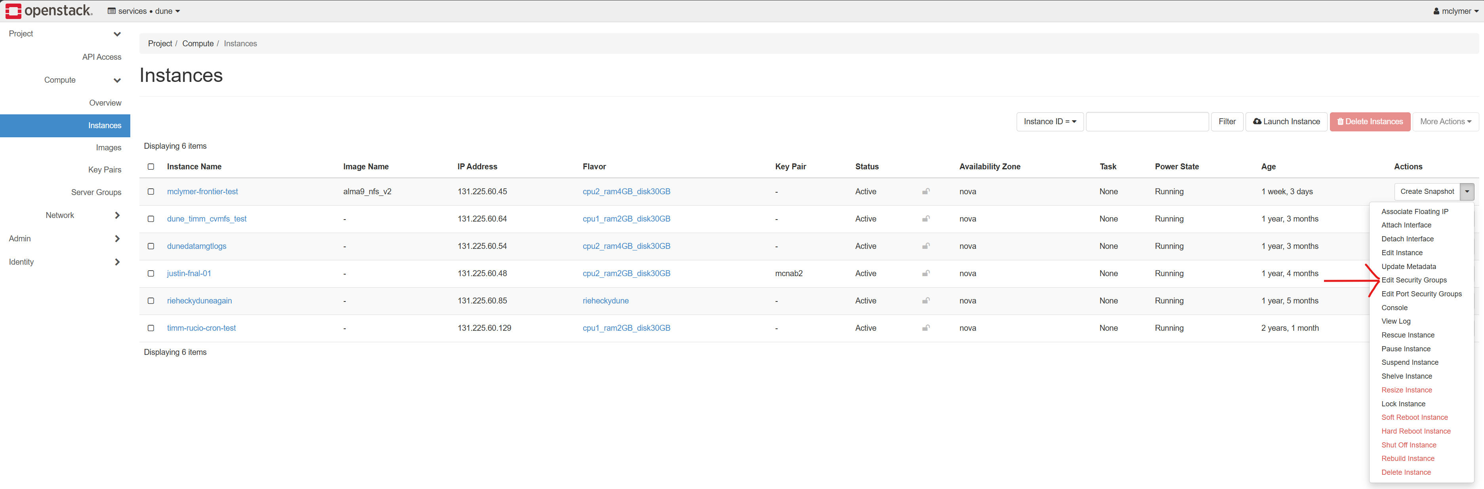Viewport: 1484px width, 489px height.
Task: Choose Edit Security Groups from the action menu
Action: pyautogui.click(x=1414, y=280)
